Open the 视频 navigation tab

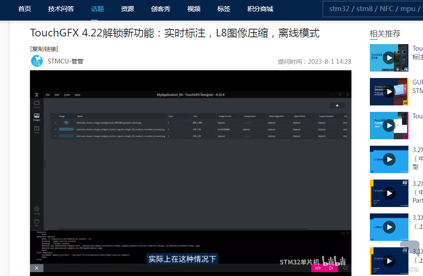click(x=194, y=9)
